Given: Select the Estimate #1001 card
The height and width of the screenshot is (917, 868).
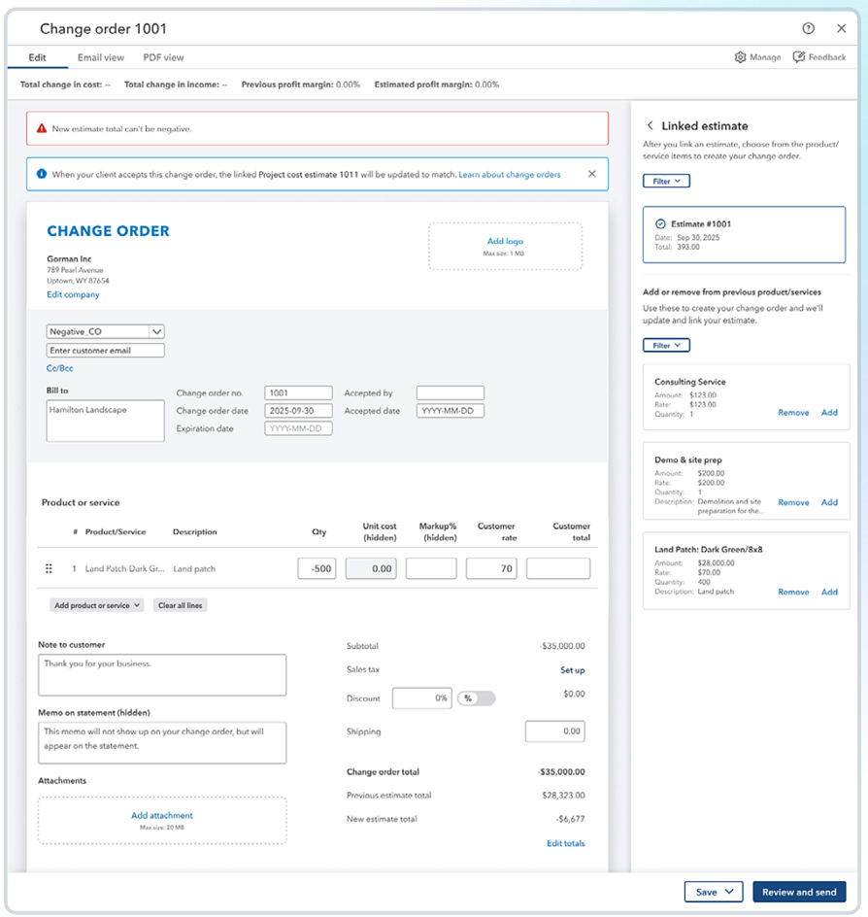Looking at the screenshot, I should 744,234.
